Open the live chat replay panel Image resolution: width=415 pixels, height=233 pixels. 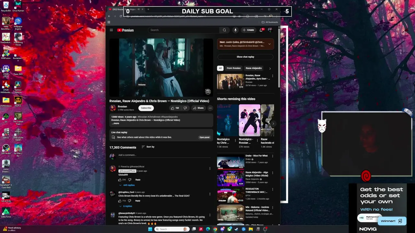(204, 137)
